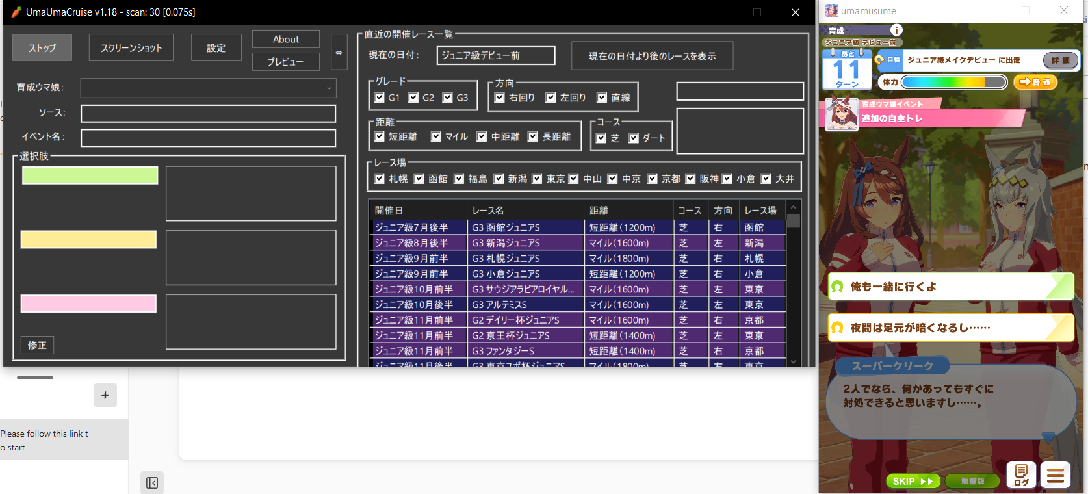The image size is (1088, 494).
Task: Toggle the G2 grade checkbox
Action: tap(413, 97)
